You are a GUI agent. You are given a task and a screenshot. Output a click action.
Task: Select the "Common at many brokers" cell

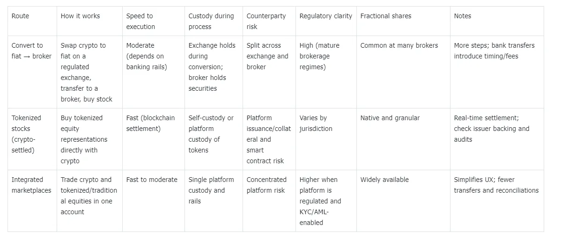click(399, 45)
